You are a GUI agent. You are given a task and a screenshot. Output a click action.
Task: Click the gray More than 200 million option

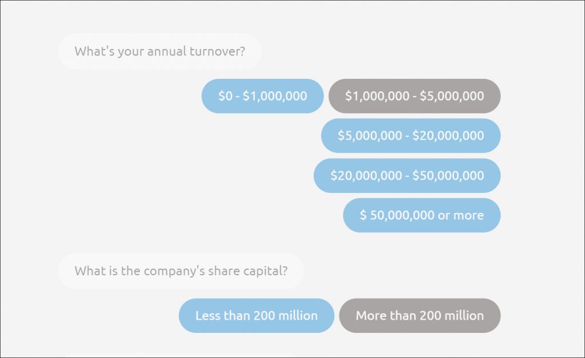[419, 315]
